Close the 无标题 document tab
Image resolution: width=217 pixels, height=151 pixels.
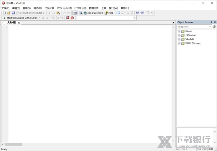[x=19, y=22]
